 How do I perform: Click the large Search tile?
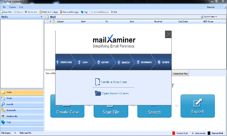154,111
